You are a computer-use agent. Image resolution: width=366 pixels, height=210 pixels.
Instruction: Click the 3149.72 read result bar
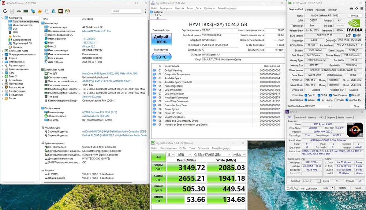pyautogui.click(x=186, y=168)
